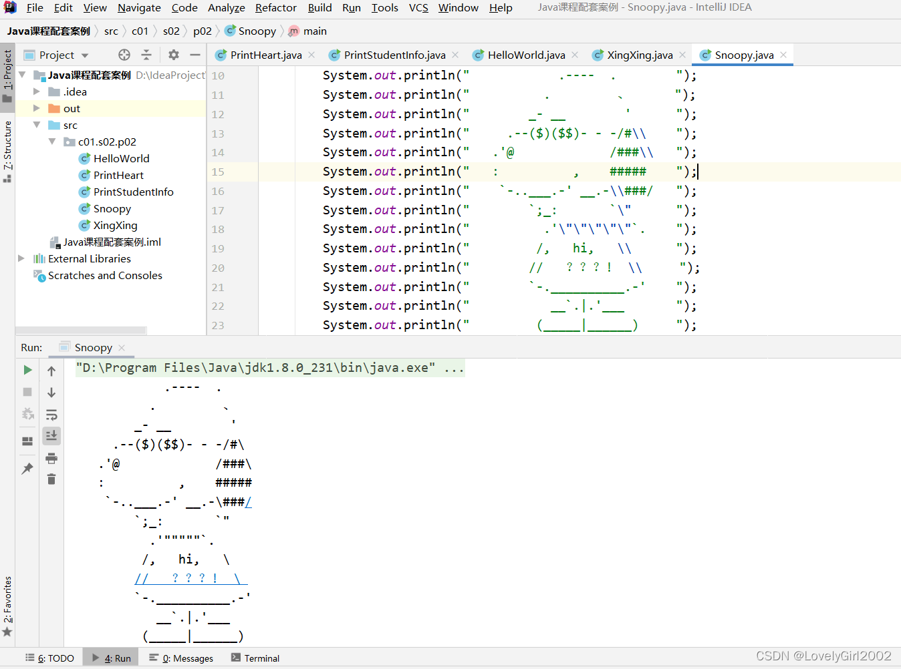The height and width of the screenshot is (669, 901).
Task: Open the Project view dropdown arrow
Action: (85, 55)
